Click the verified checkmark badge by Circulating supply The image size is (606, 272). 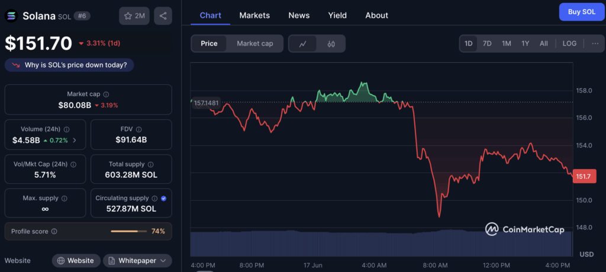click(163, 199)
